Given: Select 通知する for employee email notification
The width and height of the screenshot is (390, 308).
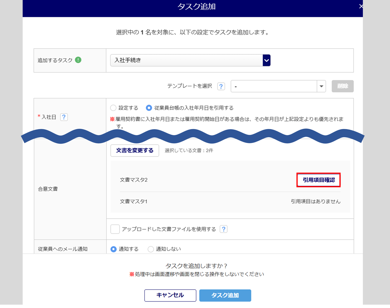Looking at the screenshot, I should 114,249.
